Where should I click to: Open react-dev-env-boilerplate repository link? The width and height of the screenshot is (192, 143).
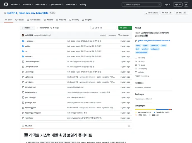point(33,13)
